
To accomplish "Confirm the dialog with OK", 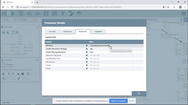I will pos(139,93).
